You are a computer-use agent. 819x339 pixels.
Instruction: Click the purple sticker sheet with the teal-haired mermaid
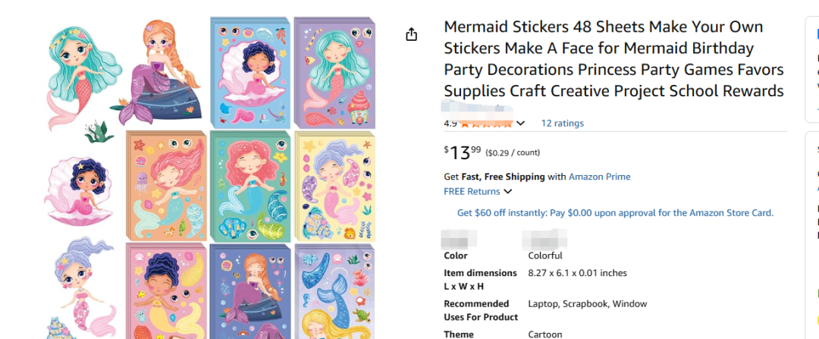click(334, 72)
